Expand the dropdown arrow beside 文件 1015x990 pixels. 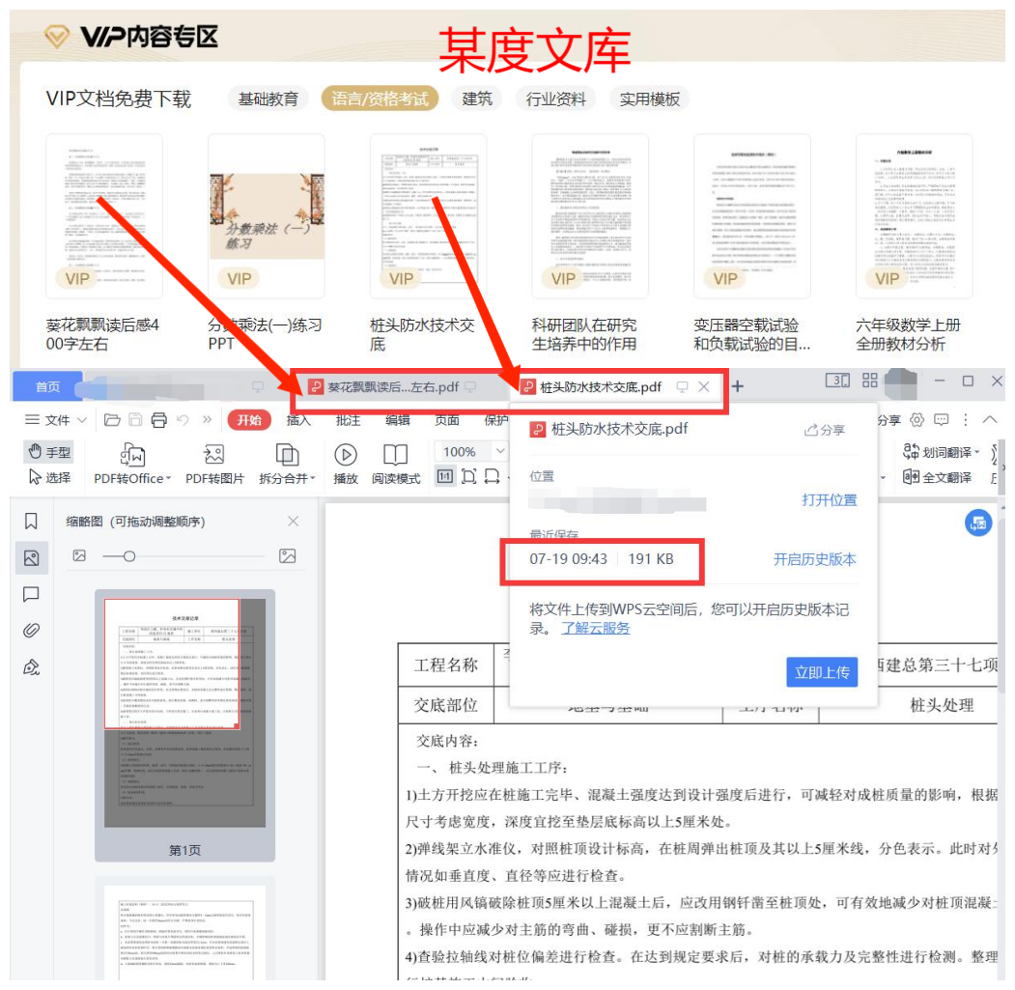[82, 420]
